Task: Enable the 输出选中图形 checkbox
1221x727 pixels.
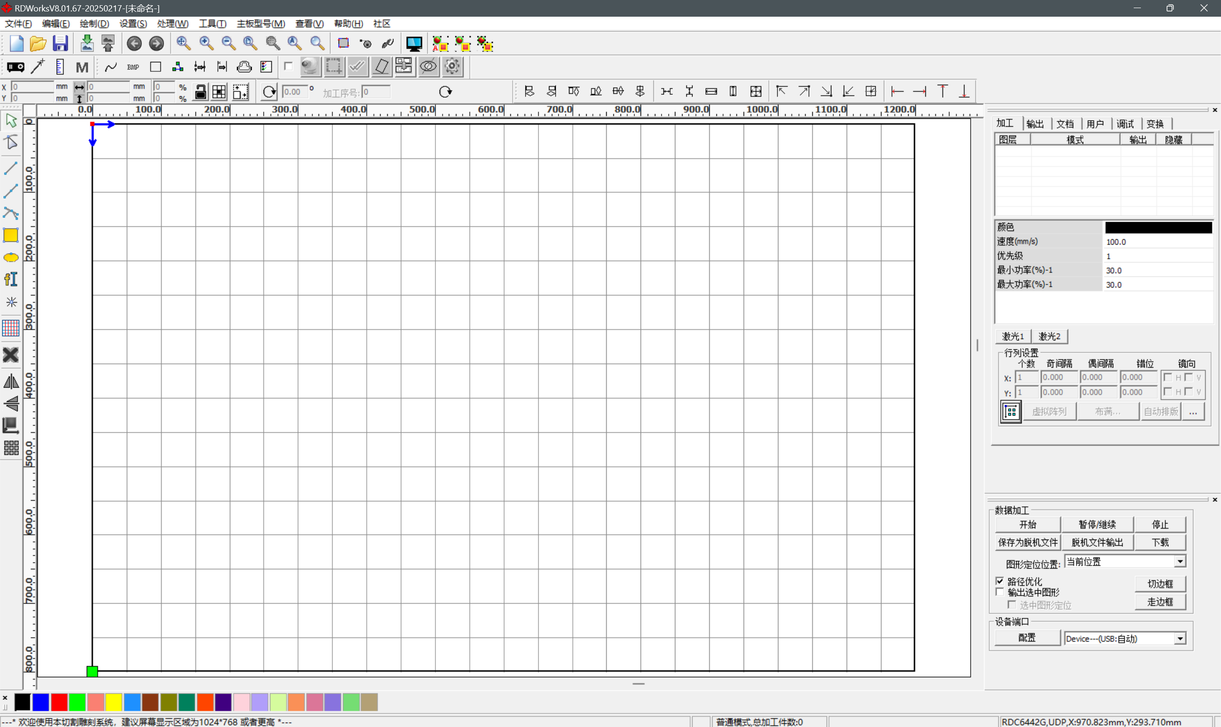Action: tap(1000, 592)
